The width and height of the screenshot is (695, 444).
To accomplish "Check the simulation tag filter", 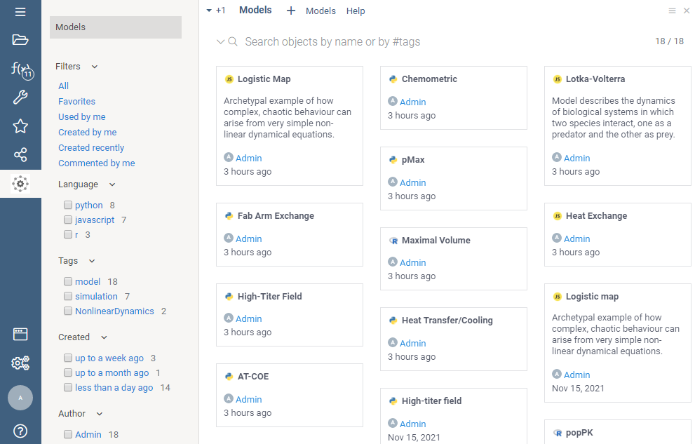I will coord(68,297).
